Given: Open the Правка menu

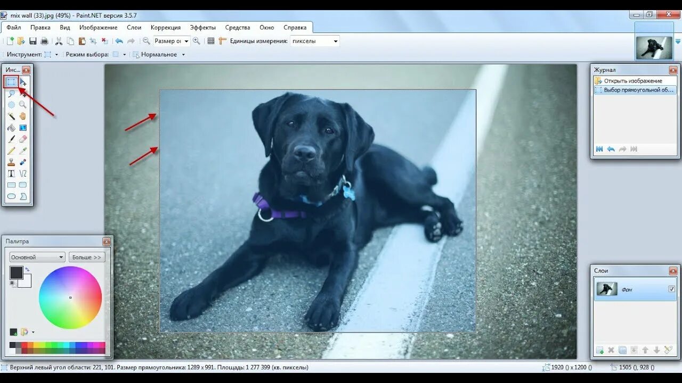Looking at the screenshot, I should pos(40,27).
